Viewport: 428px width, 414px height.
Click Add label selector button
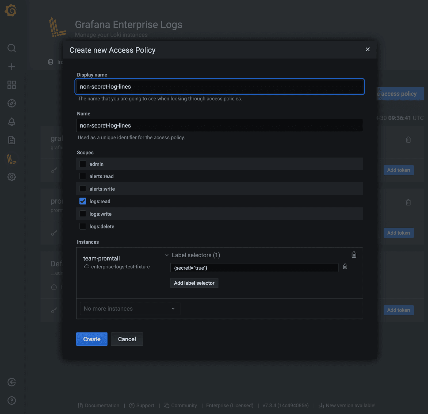194,283
